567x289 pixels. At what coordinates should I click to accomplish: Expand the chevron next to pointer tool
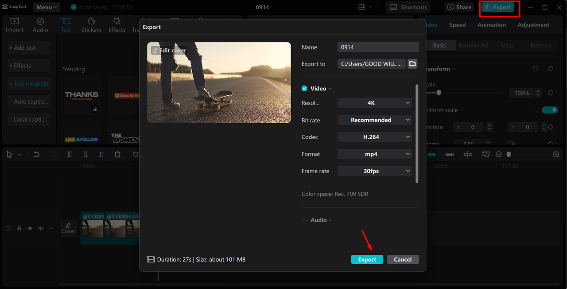coord(19,155)
